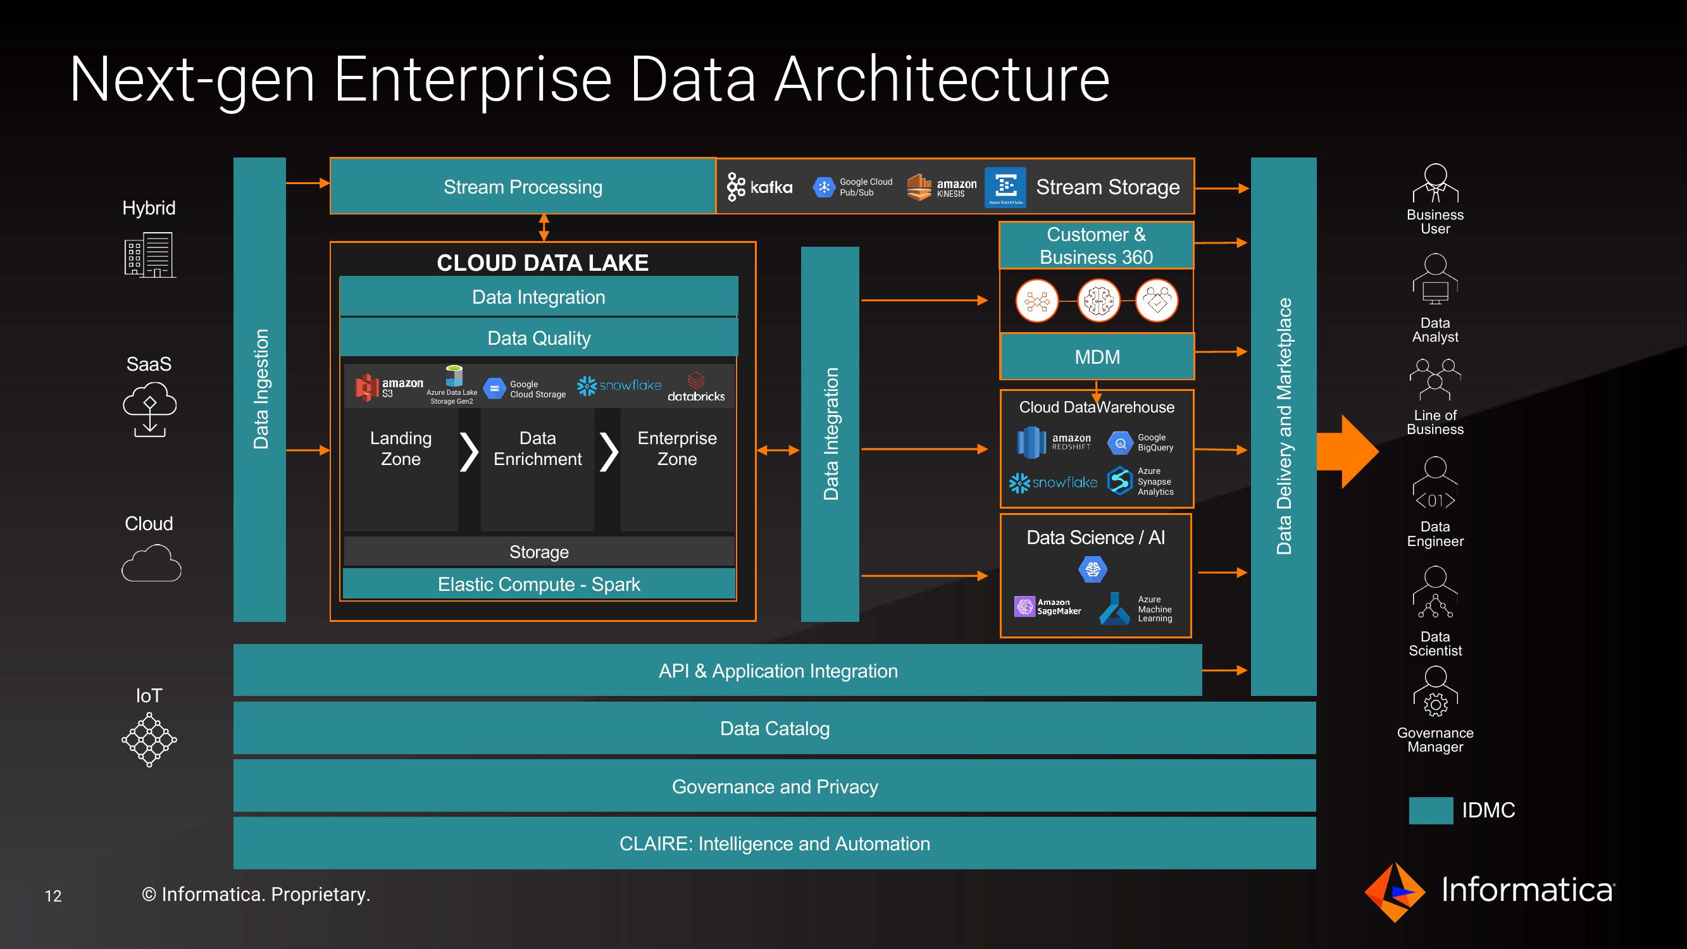1687x949 pixels.
Task: Click the Informatica logo
Action: 1490,891
